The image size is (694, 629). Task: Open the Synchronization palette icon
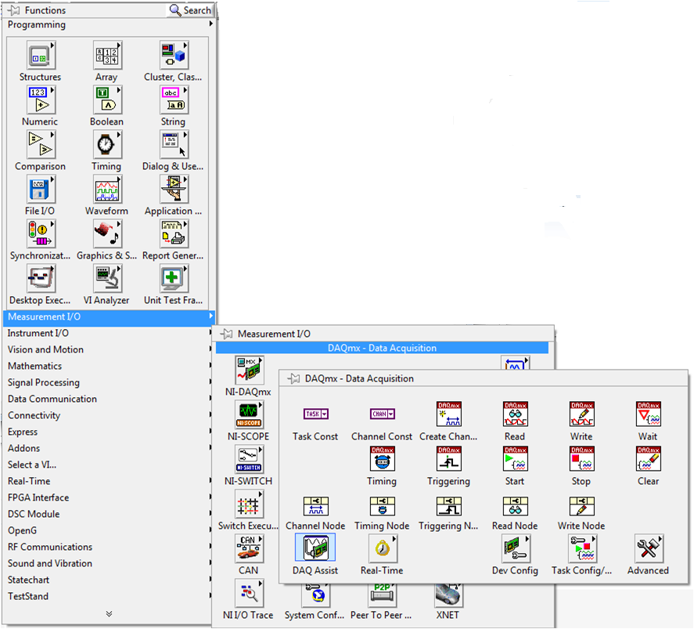pyautogui.click(x=40, y=234)
